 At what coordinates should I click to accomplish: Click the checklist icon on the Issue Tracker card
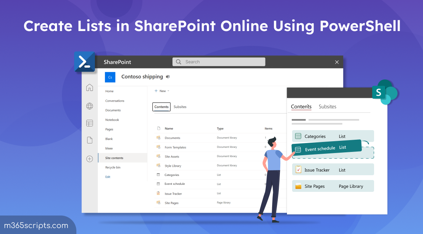click(x=298, y=170)
